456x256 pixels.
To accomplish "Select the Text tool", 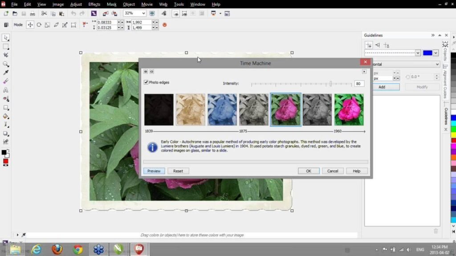I will (5, 90).
